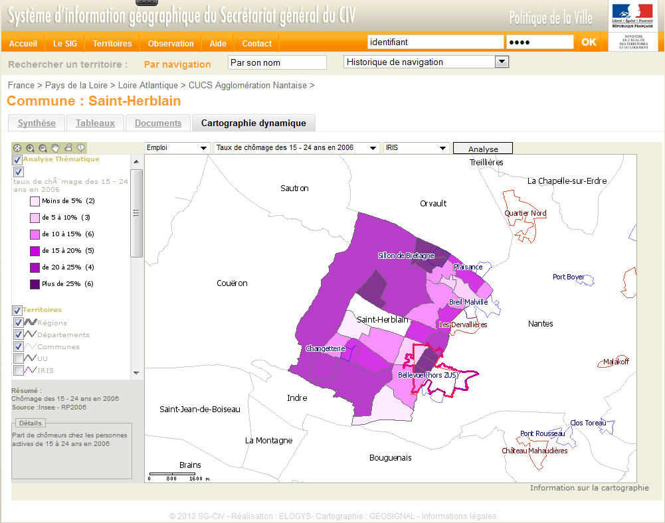Switch to the Synthèse tab
Viewport: 665px width, 523px height.
point(37,123)
